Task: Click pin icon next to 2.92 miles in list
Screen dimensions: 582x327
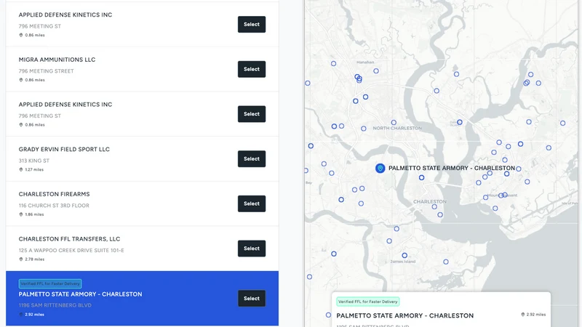Action: point(21,315)
